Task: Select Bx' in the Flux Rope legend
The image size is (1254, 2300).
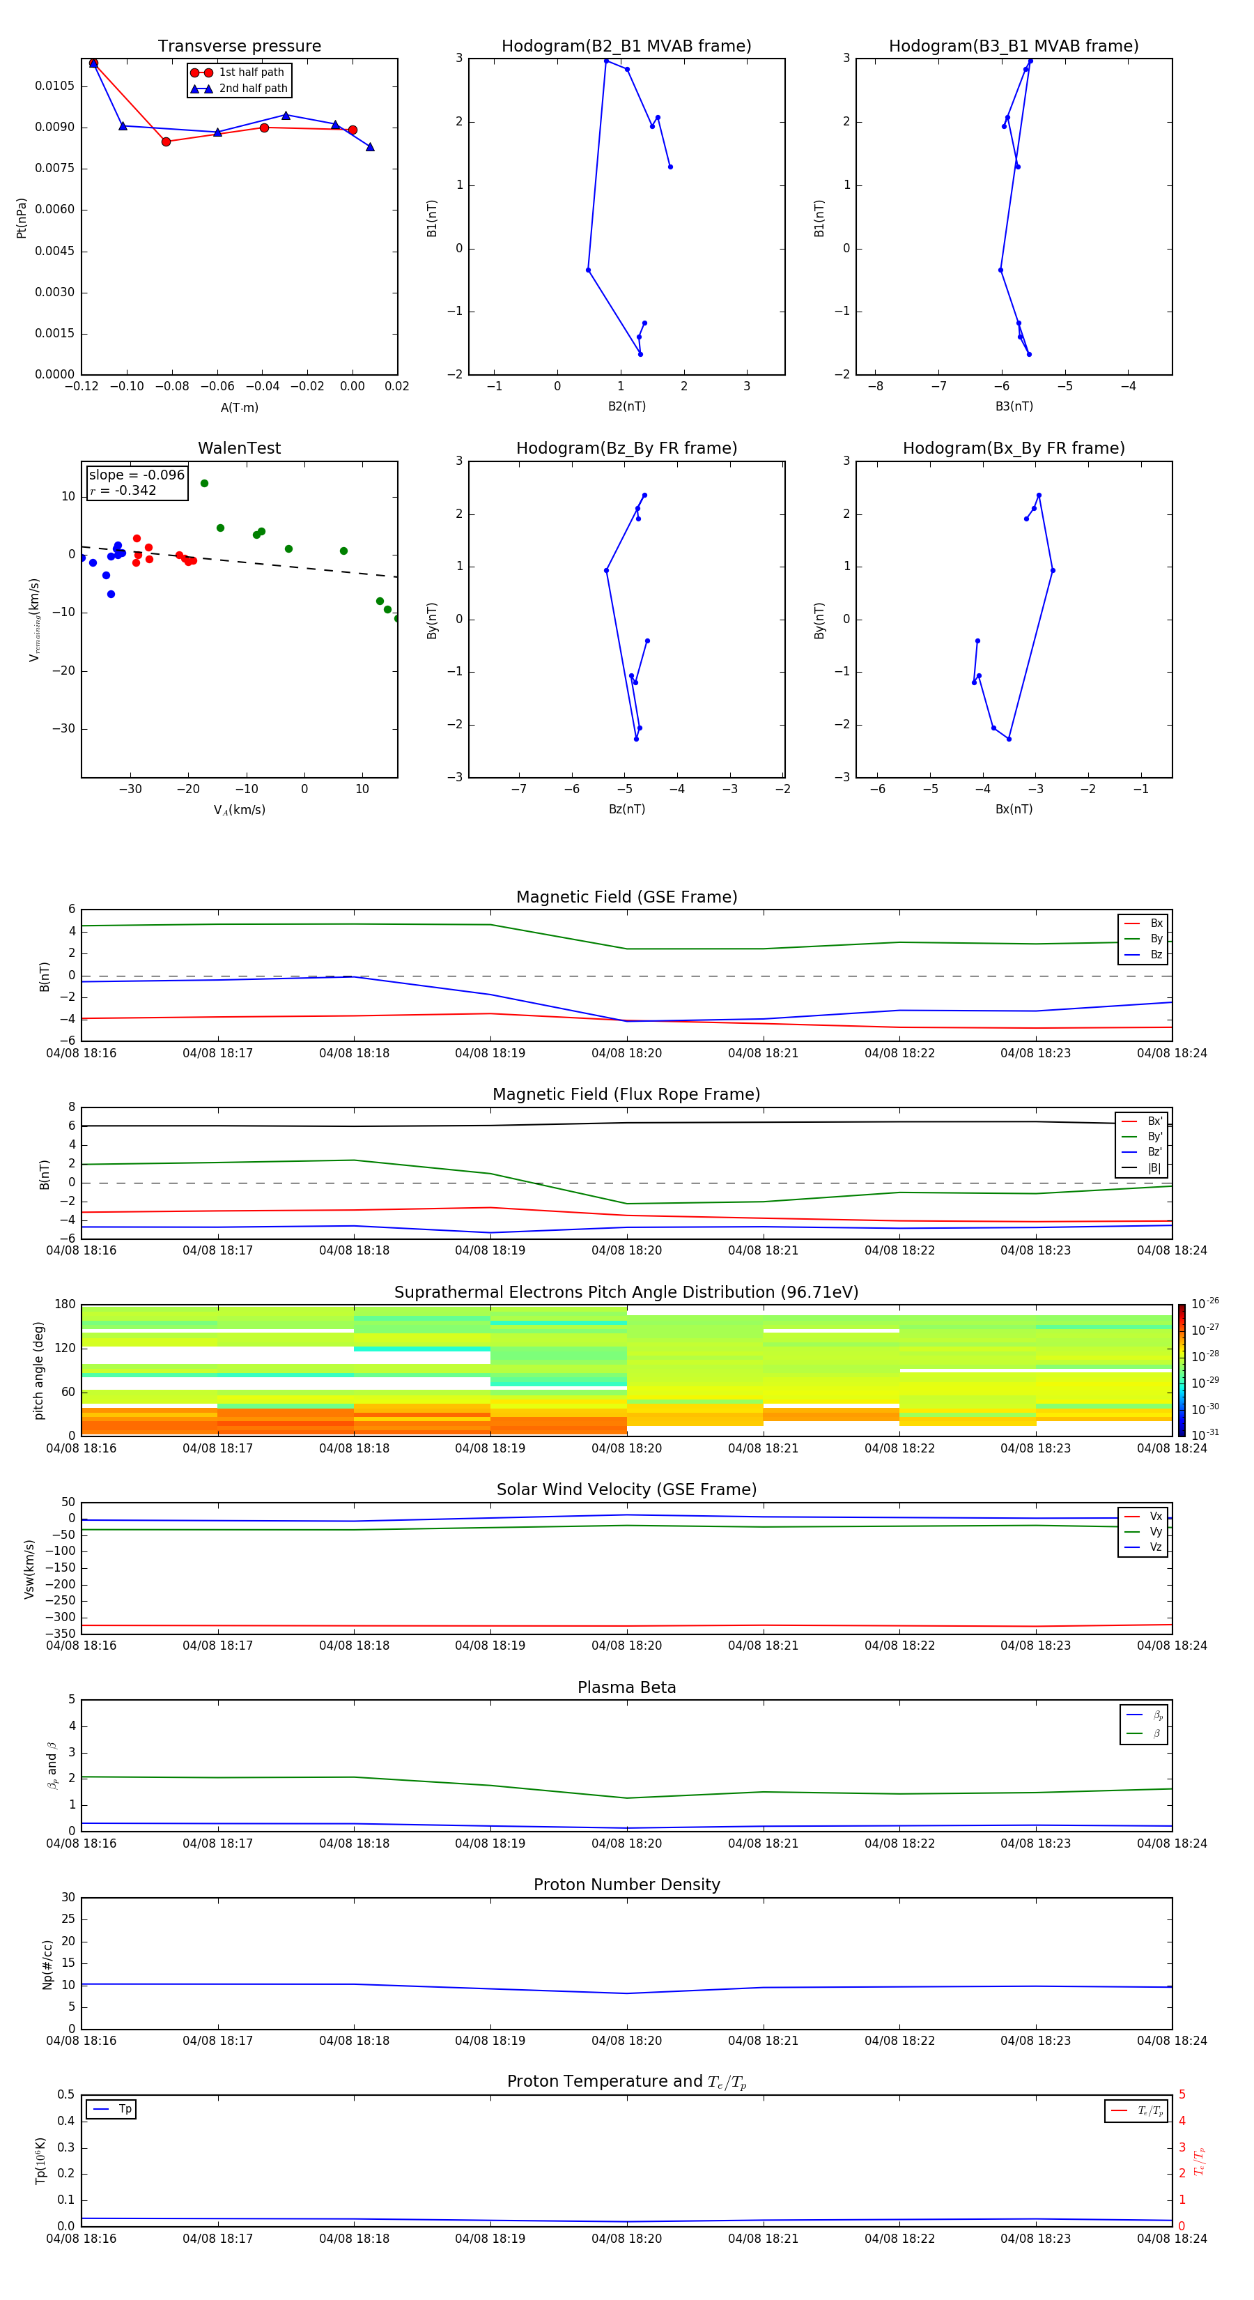Action: (1142, 1121)
